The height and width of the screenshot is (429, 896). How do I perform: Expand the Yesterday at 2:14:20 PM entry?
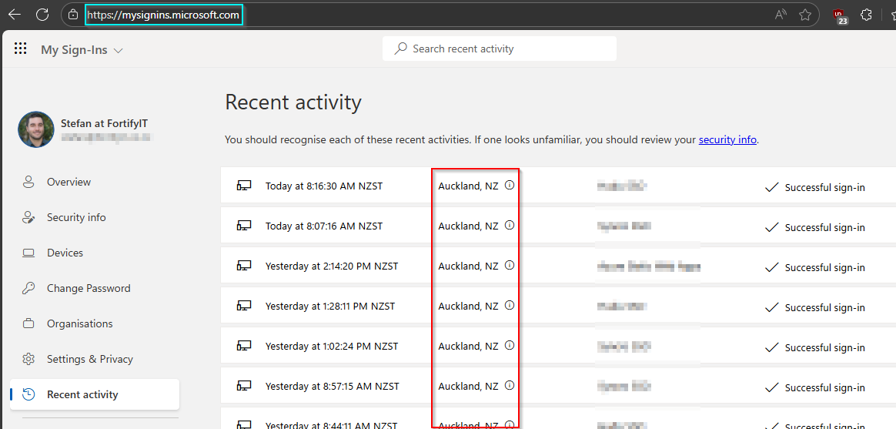click(x=558, y=266)
